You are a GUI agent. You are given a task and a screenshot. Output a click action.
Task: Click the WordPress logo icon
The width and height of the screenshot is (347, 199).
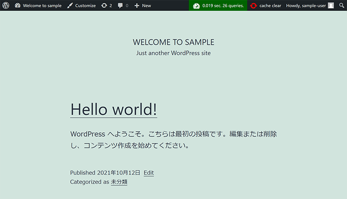(x=6, y=6)
